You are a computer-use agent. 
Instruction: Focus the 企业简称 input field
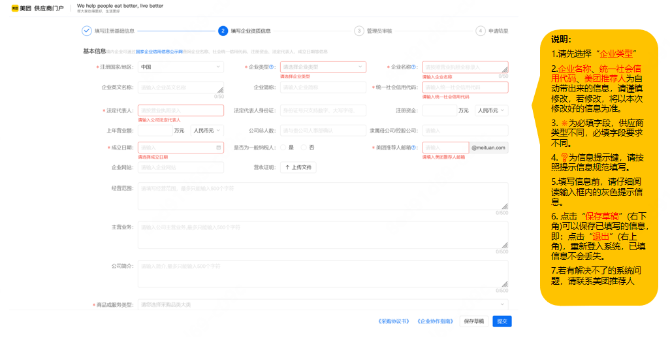323,87
